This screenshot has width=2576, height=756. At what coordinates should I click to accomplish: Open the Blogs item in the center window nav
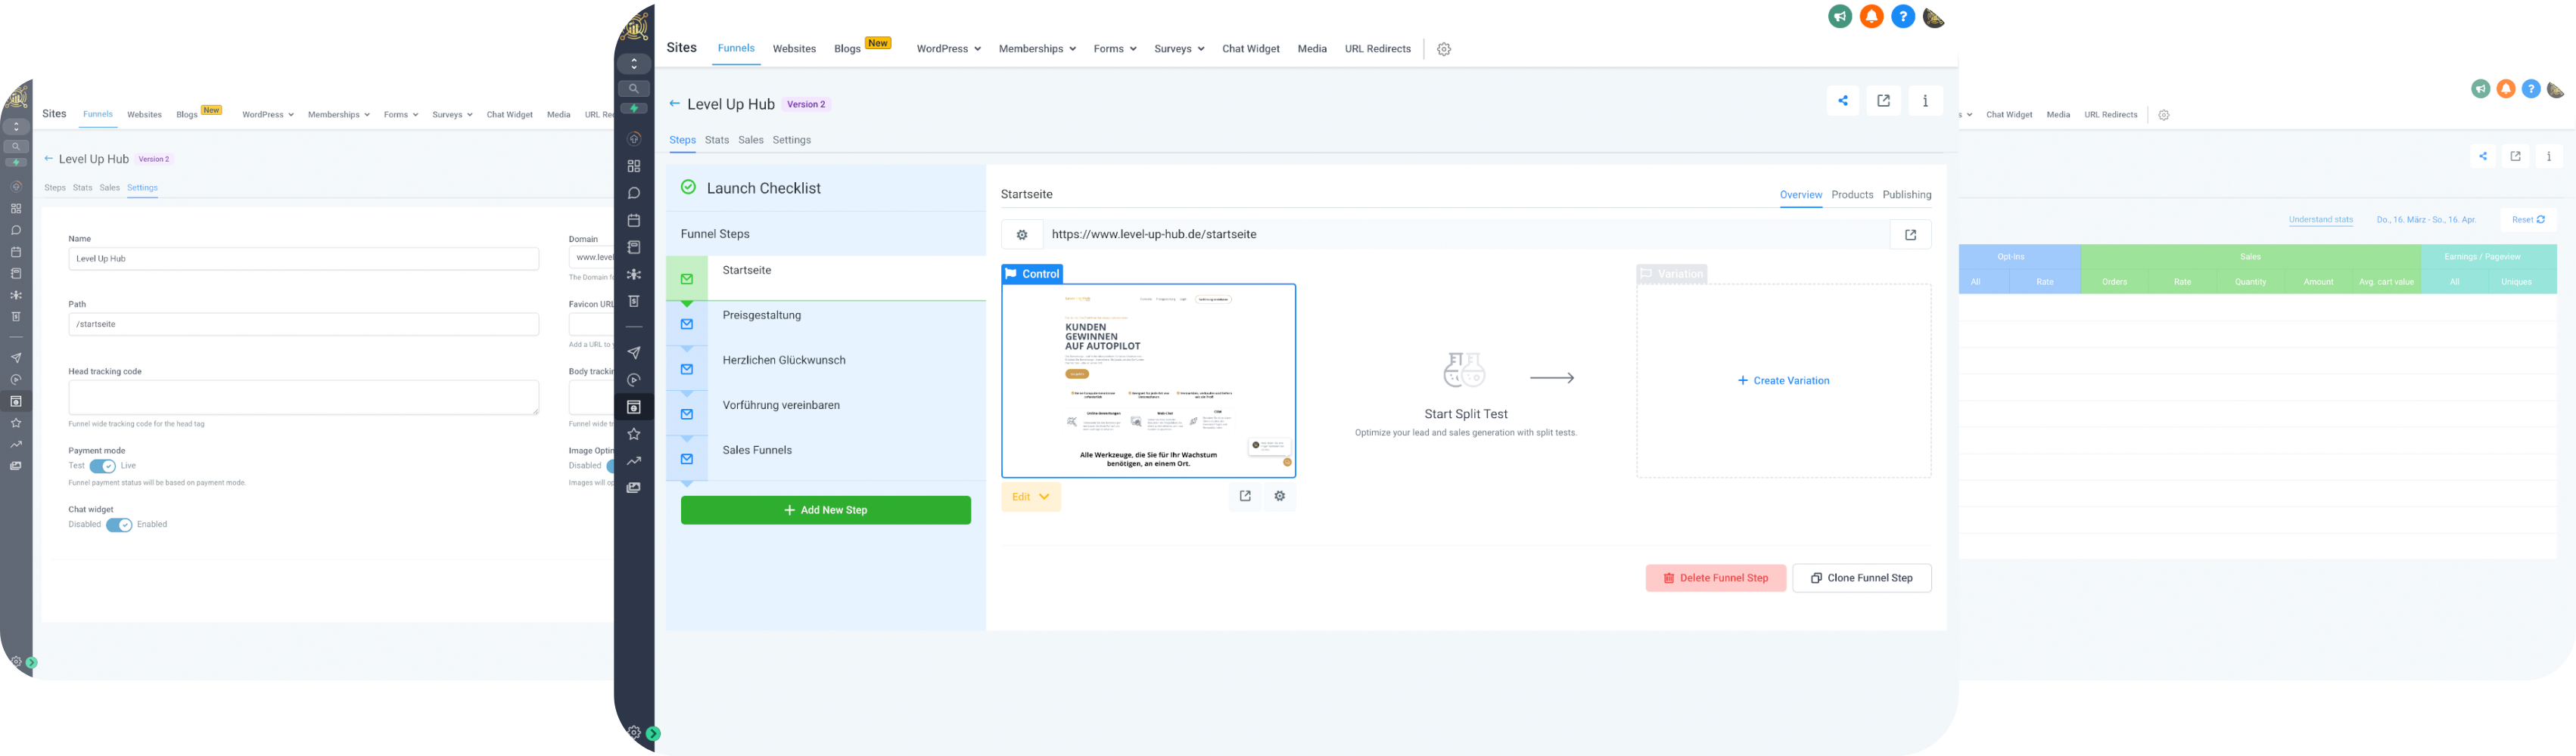point(847,49)
